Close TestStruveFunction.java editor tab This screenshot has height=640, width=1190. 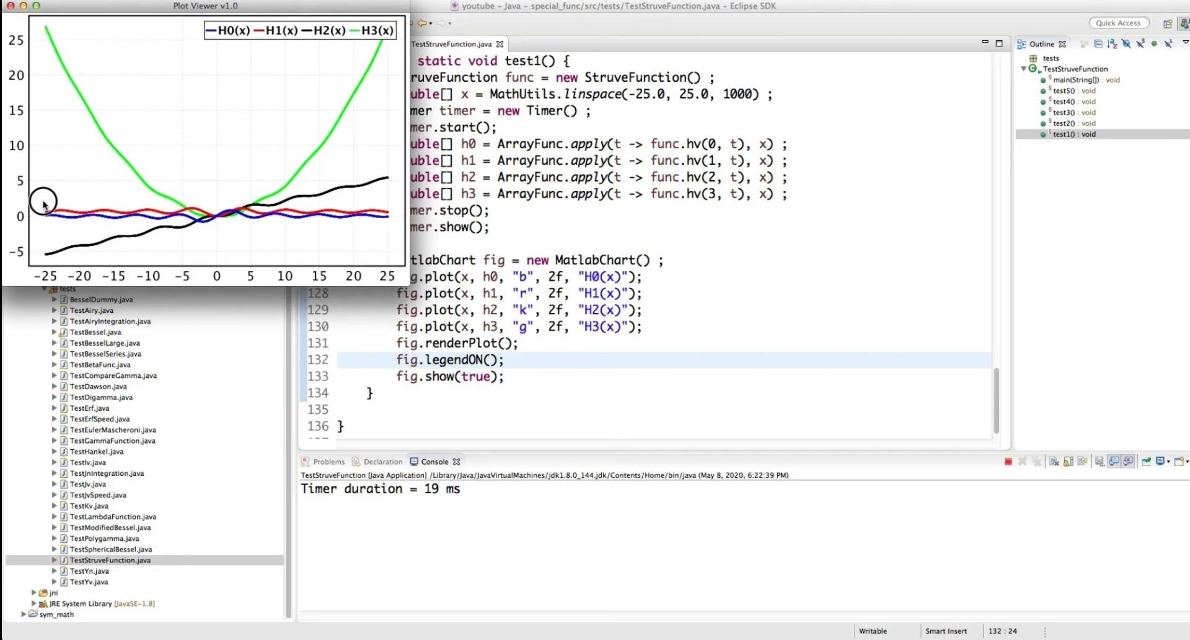pos(500,44)
